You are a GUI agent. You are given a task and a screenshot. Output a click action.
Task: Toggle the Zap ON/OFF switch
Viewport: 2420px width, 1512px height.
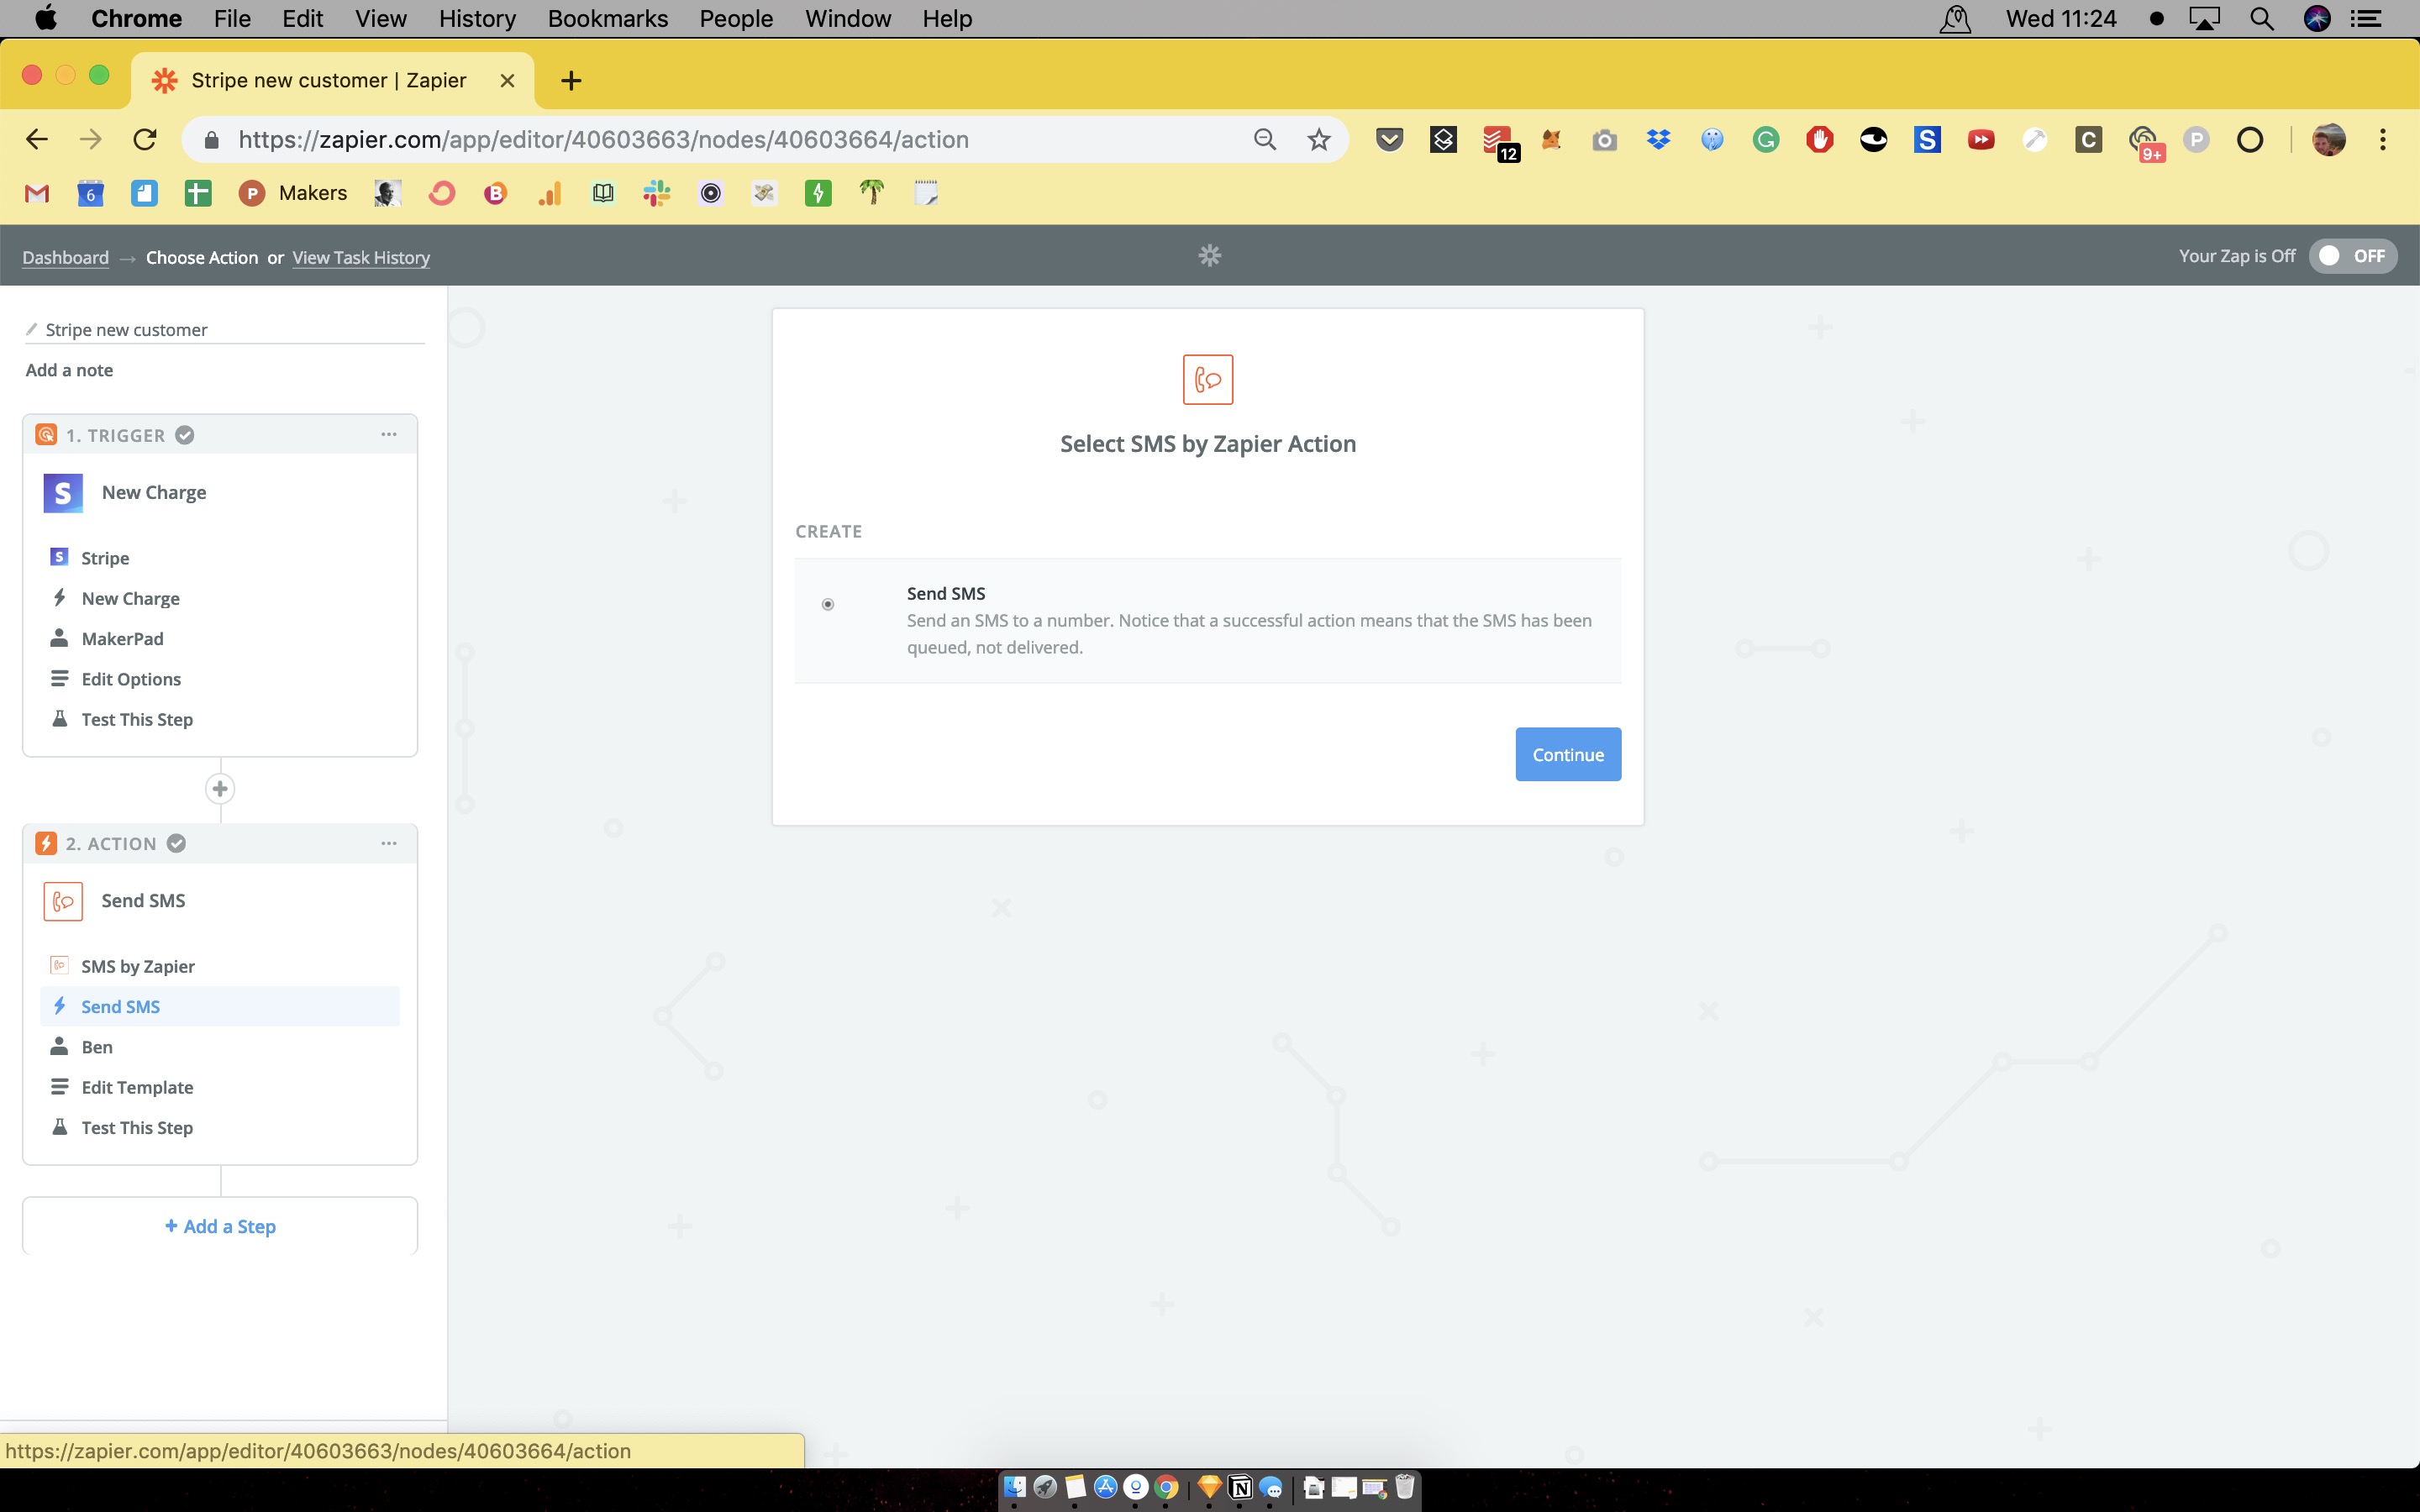pos(2352,256)
